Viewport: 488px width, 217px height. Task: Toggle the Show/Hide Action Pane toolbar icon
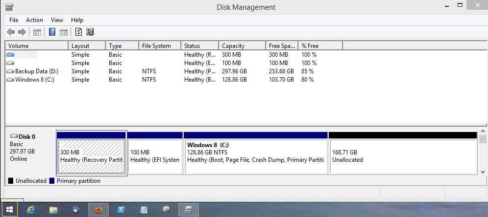pos(64,32)
